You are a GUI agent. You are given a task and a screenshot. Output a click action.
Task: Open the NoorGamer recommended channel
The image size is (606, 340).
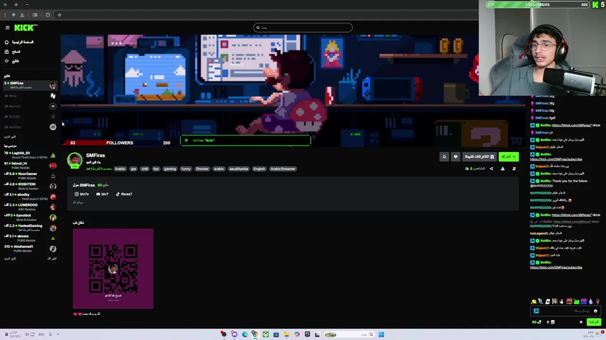[30, 176]
